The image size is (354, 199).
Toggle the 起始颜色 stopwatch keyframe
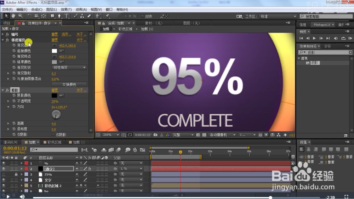(14, 51)
